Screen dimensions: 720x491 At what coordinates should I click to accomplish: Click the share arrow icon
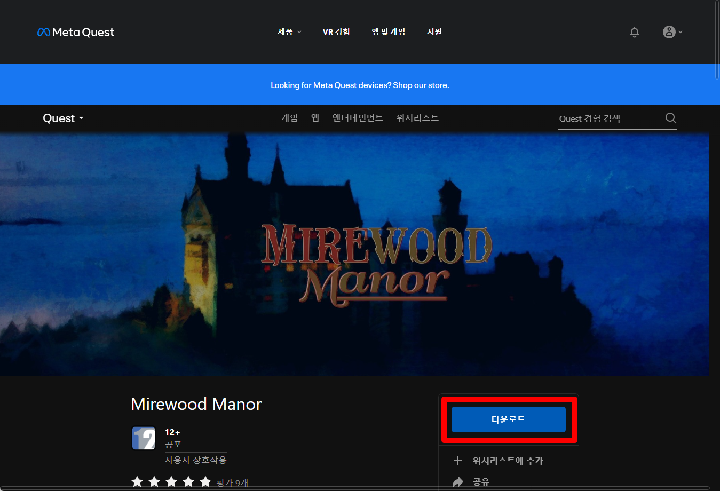pos(457,482)
